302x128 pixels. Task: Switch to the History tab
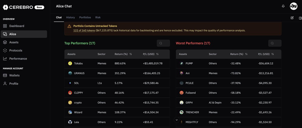[70, 17]
